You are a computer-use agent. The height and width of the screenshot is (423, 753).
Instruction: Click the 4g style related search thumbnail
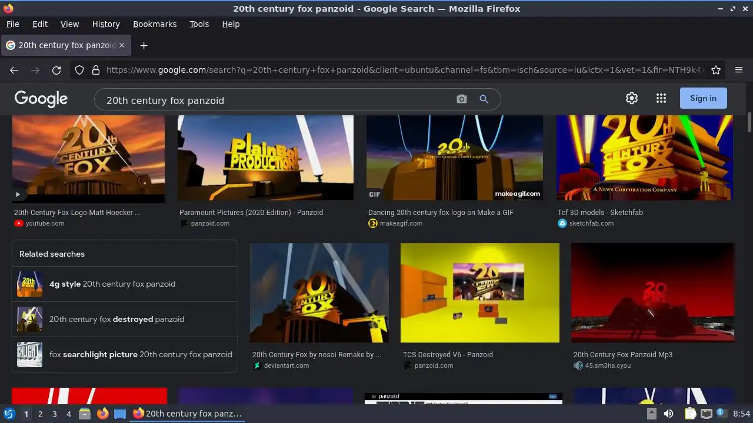[29, 284]
